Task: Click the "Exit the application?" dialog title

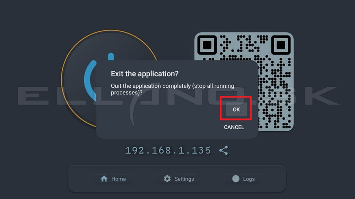Action: coord(145,74)
